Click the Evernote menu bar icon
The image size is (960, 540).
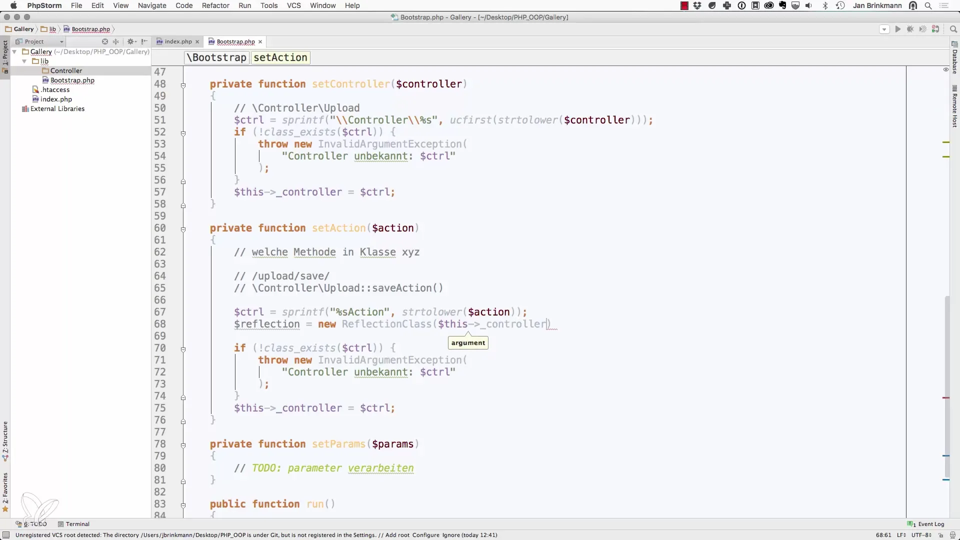(x=783, y=5)
